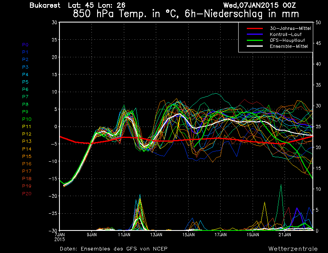The image size is (328, 253).
Task: Choose the P13 ensemble member label
Action: coord(26,141)
